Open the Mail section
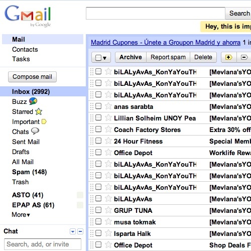This screenshot has width=251, height=251. (x=43, y=39)
